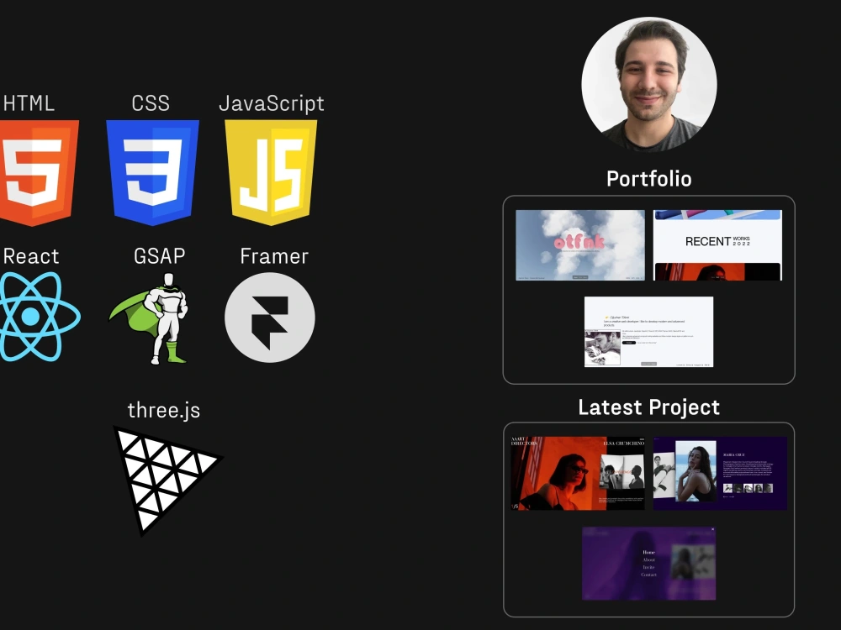Open "Home" in the purple navigation menu

pos(648,552)
